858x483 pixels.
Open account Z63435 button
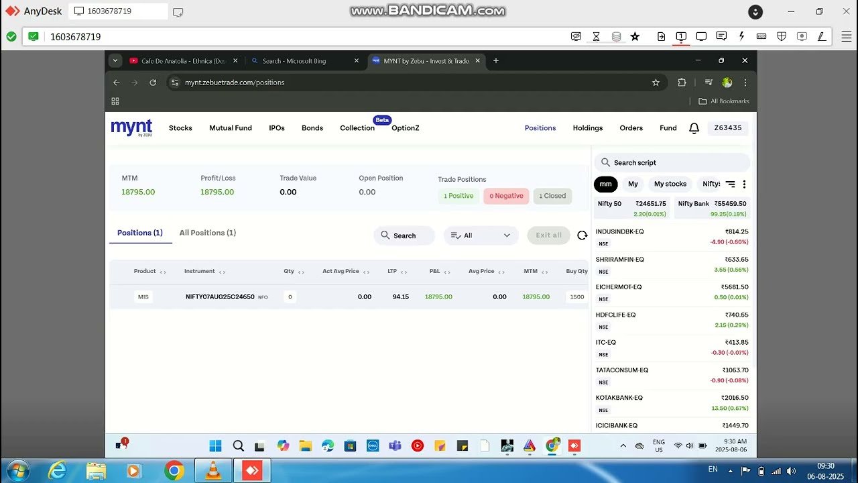728,128
